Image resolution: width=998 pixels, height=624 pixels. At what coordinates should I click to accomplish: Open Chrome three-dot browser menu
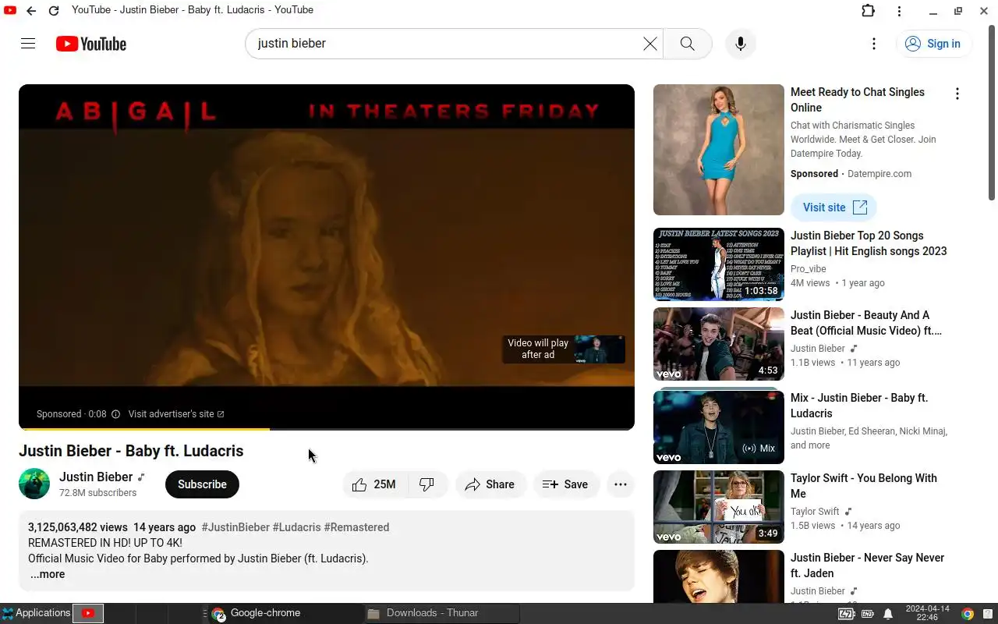coord(899,11)
